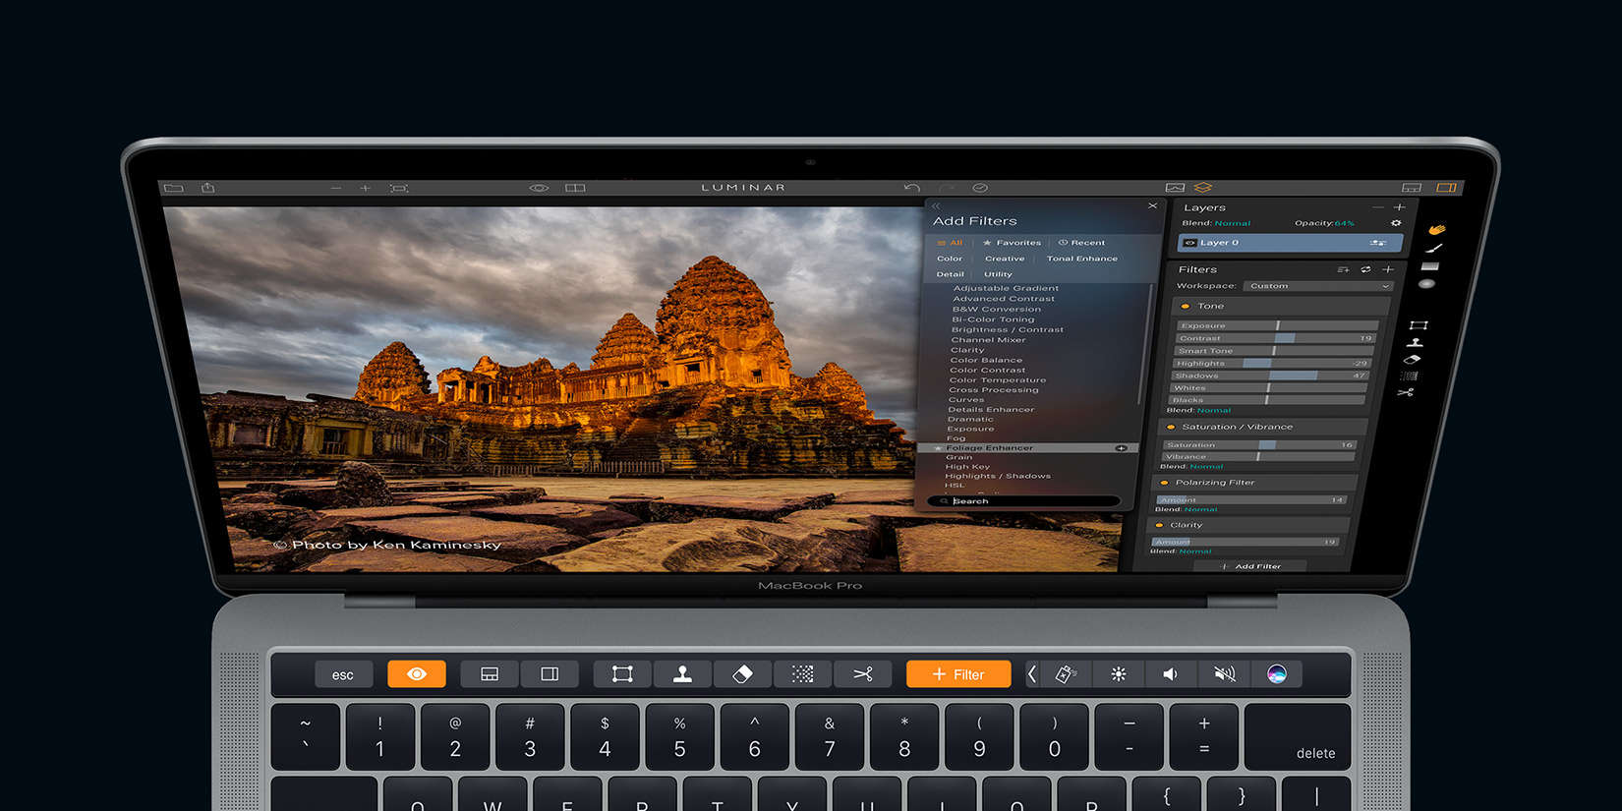Click the Shadows slider in Tone
The height and width of the screenshot is (811, 1622).
click(1268, 376)
